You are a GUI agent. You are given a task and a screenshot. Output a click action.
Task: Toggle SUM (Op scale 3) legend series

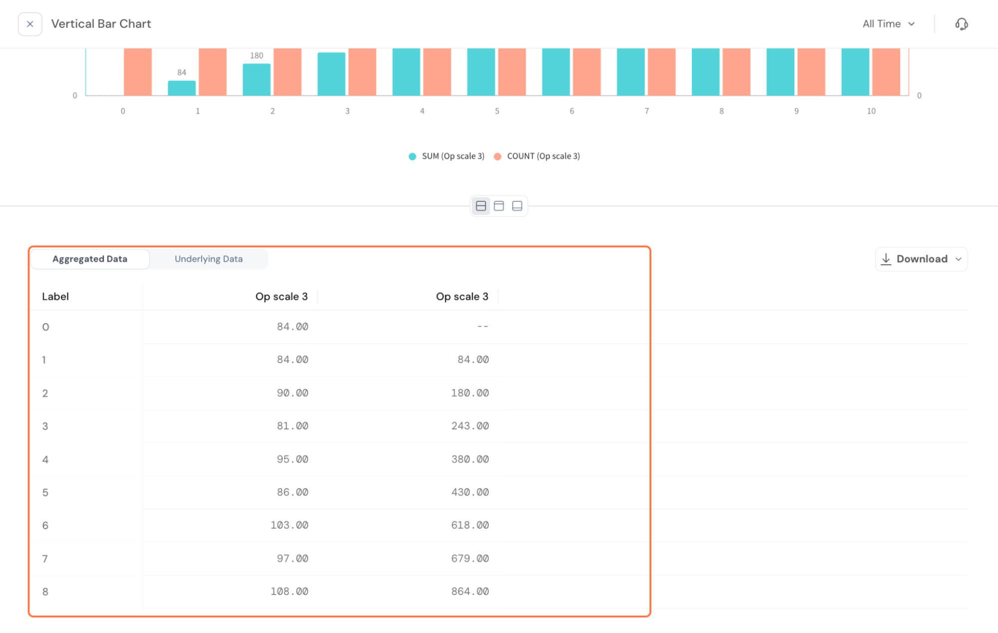(453, 156)
